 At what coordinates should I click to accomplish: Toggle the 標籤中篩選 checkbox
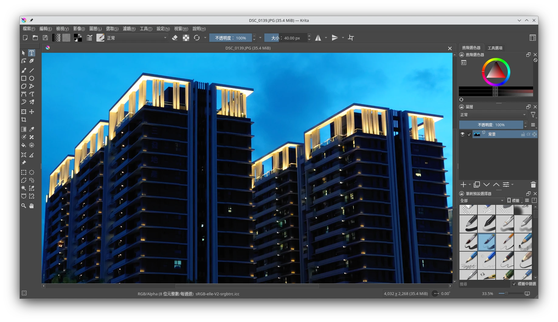click(514, 284)
